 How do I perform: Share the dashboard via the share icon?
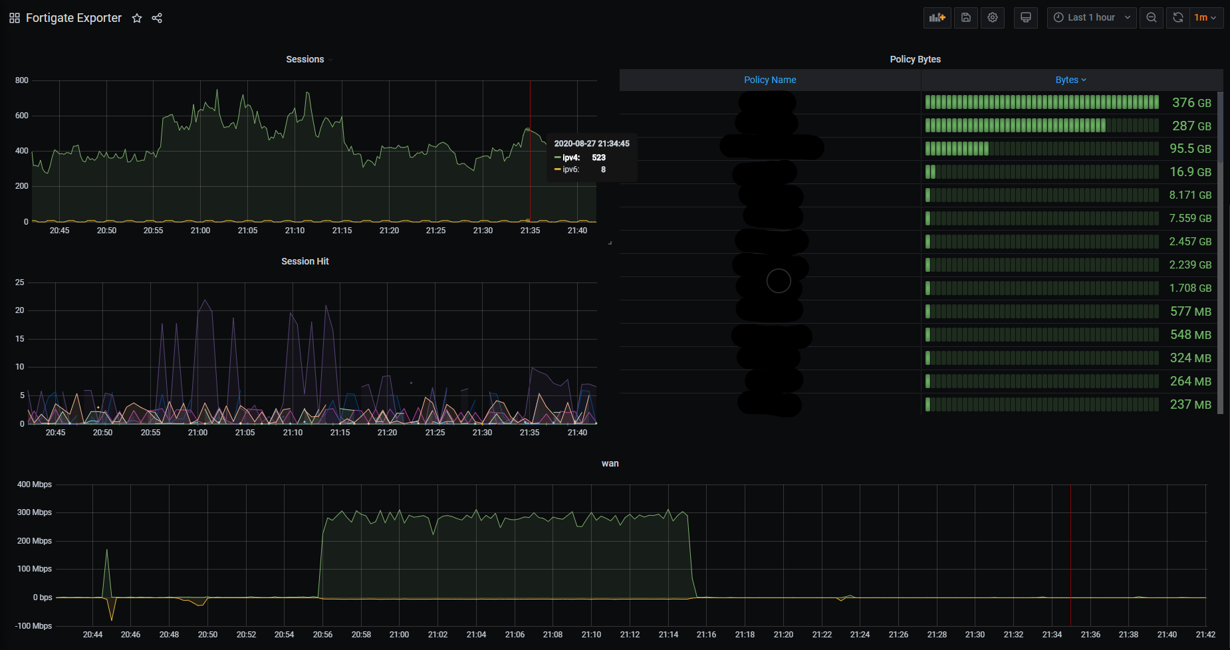[157, 18]
